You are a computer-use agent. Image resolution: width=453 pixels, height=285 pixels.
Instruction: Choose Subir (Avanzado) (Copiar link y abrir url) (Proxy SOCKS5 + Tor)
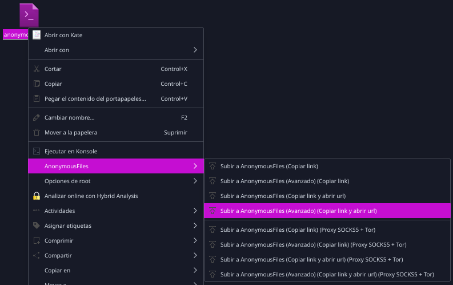coord(327,274)
